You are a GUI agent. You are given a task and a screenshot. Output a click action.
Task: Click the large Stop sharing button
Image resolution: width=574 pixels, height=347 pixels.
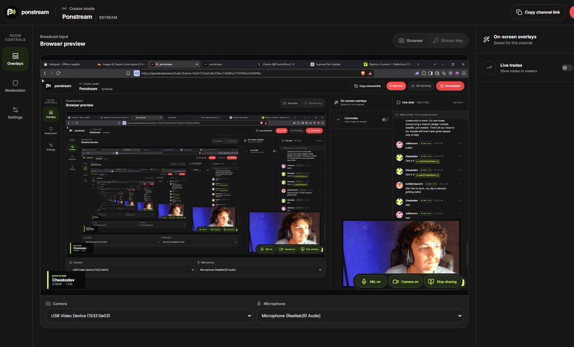click(x=443, y=281)
